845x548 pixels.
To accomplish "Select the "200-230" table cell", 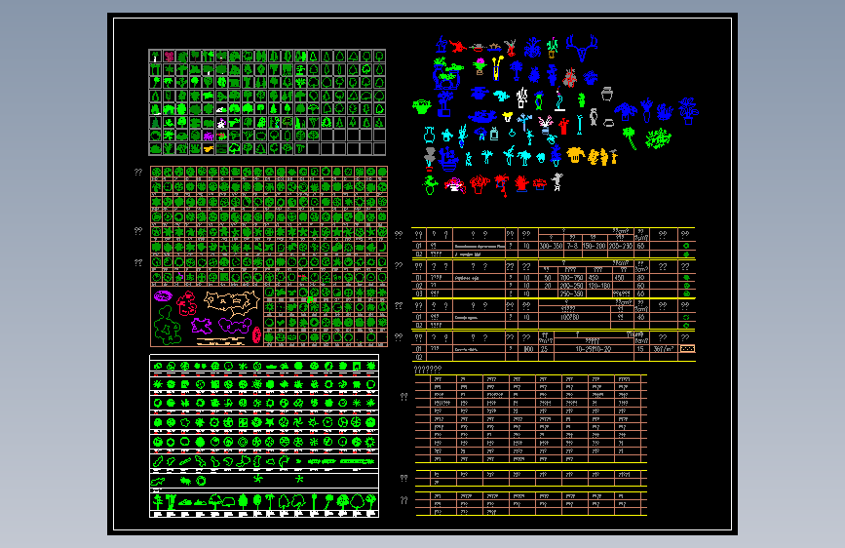I will [620, 246].
